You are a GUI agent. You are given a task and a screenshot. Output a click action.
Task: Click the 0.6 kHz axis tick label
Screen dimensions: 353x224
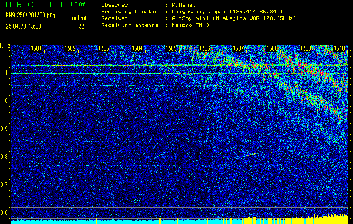[x=3, y=213]
